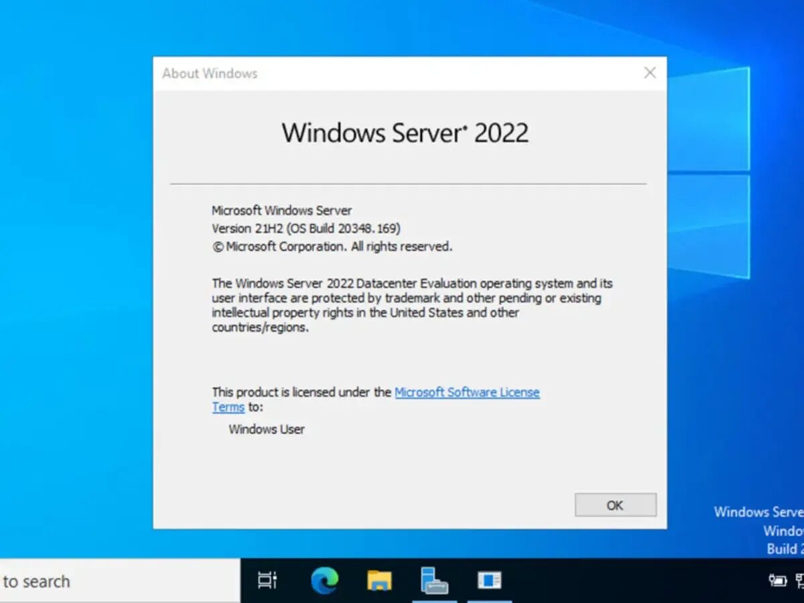This screenshot has height=603, width=804.
Task: Open Server Manager from the taskbar
Action: [434, 580]
